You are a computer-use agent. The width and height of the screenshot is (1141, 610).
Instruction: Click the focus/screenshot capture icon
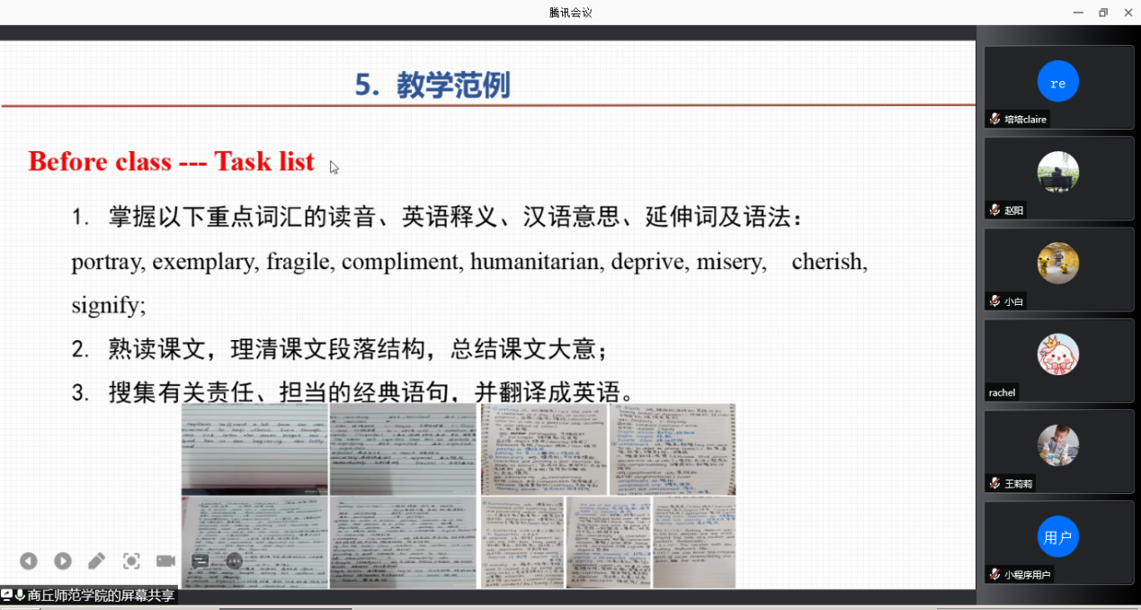click(x=131, y=561)
